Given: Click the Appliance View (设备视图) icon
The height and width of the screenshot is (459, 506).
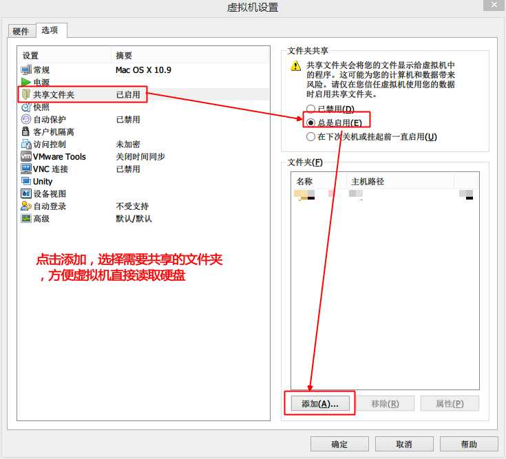Looking at the screenshot, I should point(26,193).
